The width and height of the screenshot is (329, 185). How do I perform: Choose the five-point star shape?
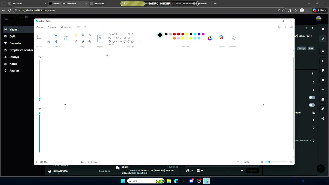point(117,41)
